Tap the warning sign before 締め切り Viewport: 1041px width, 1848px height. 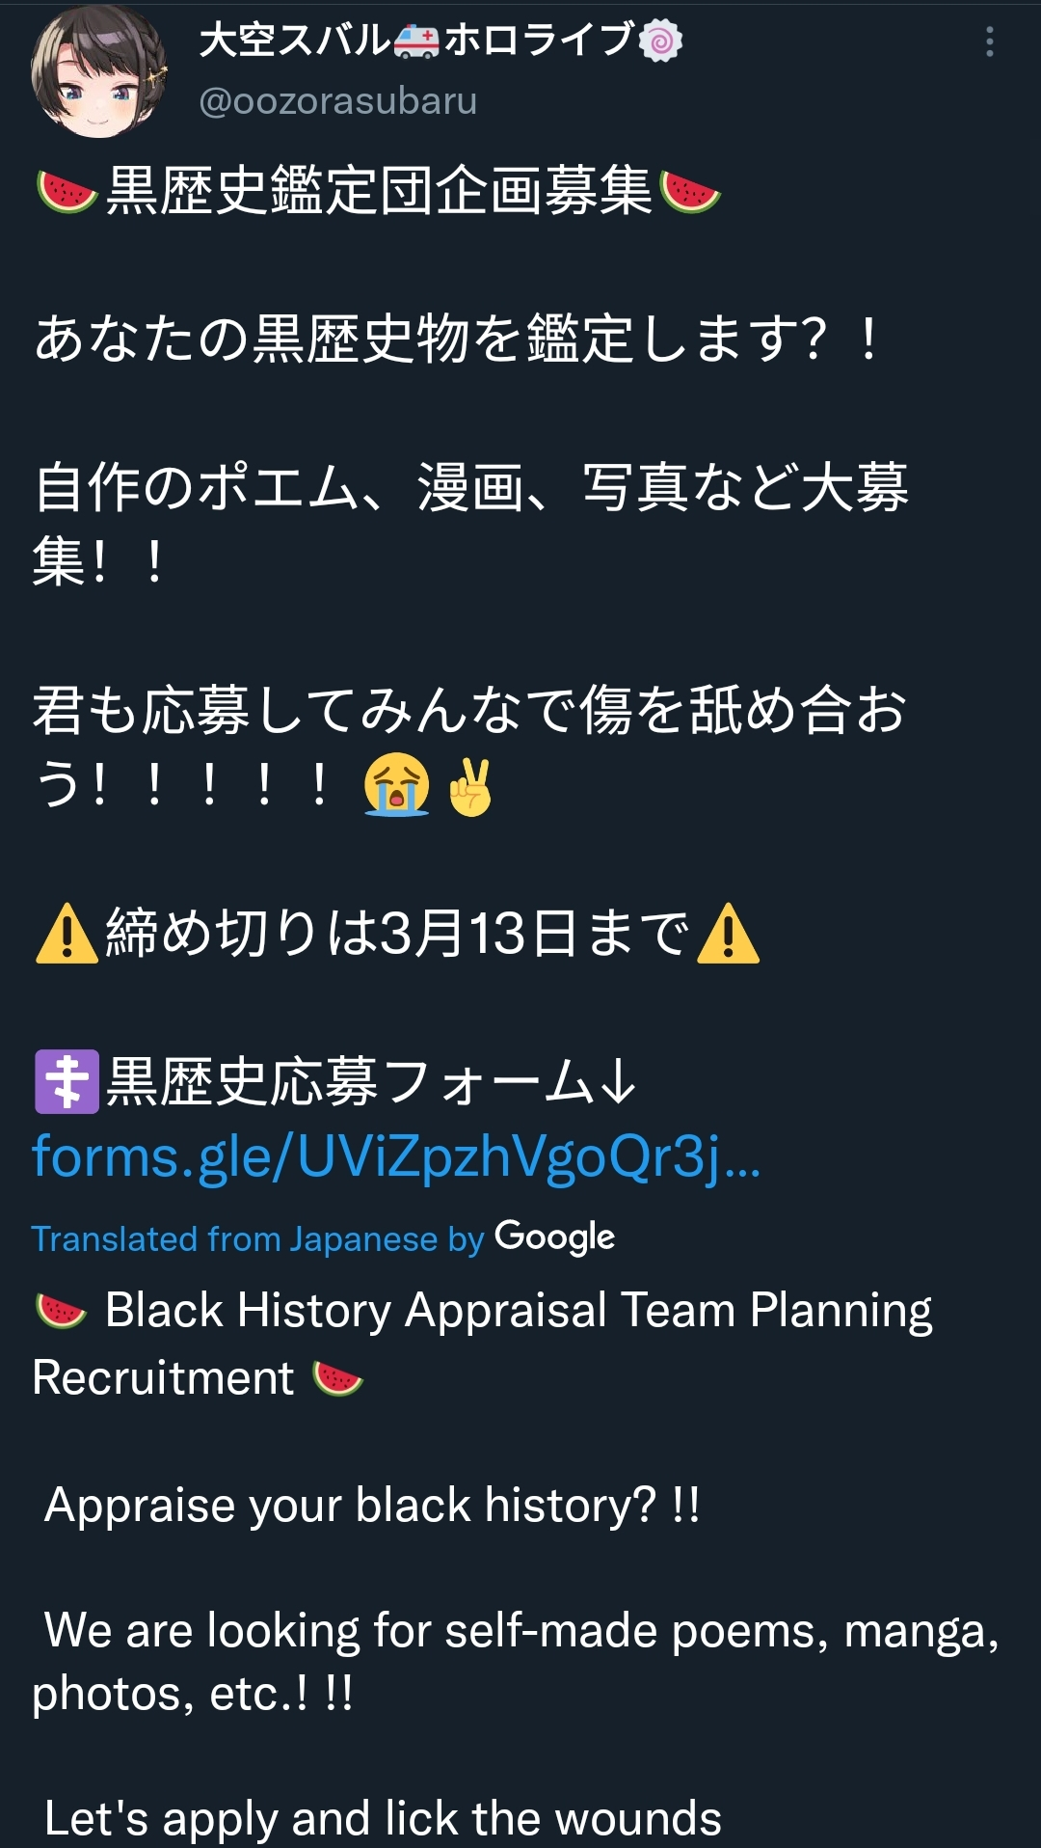tap(67, 934)
